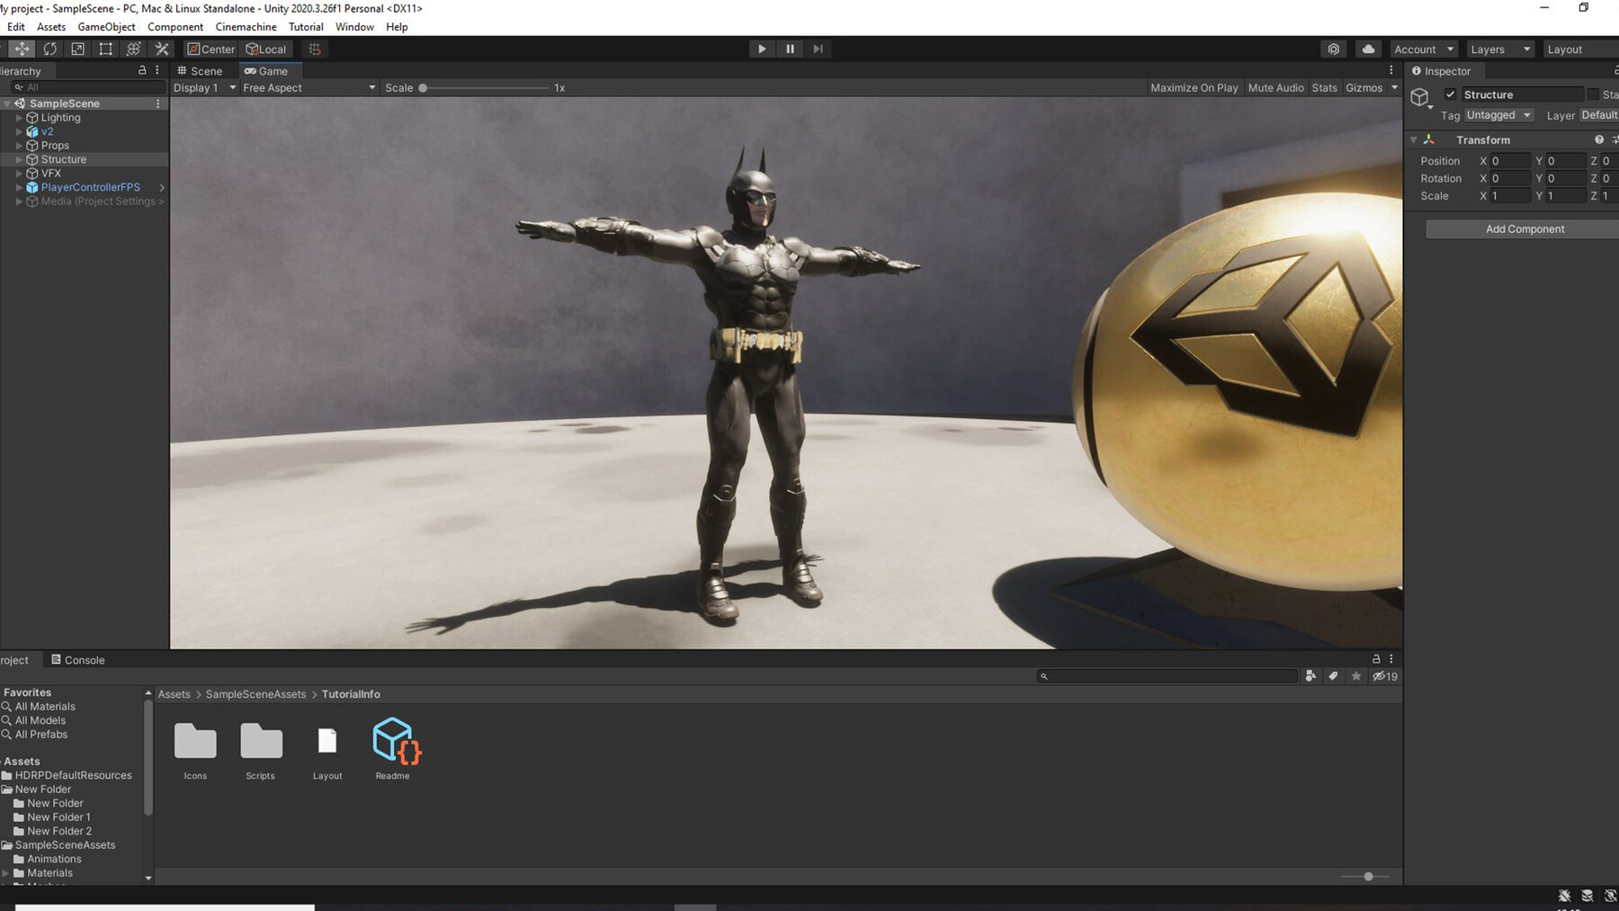Select the Scale tool
Image resolution: width=1619 pixels, height=911 pixels.
pyautogui.click(x=77, y=49)
